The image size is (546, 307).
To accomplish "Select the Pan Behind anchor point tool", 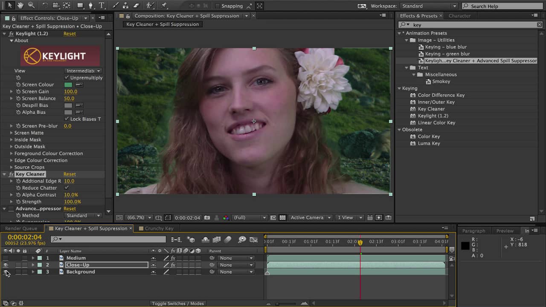I will tap(67, 6).
